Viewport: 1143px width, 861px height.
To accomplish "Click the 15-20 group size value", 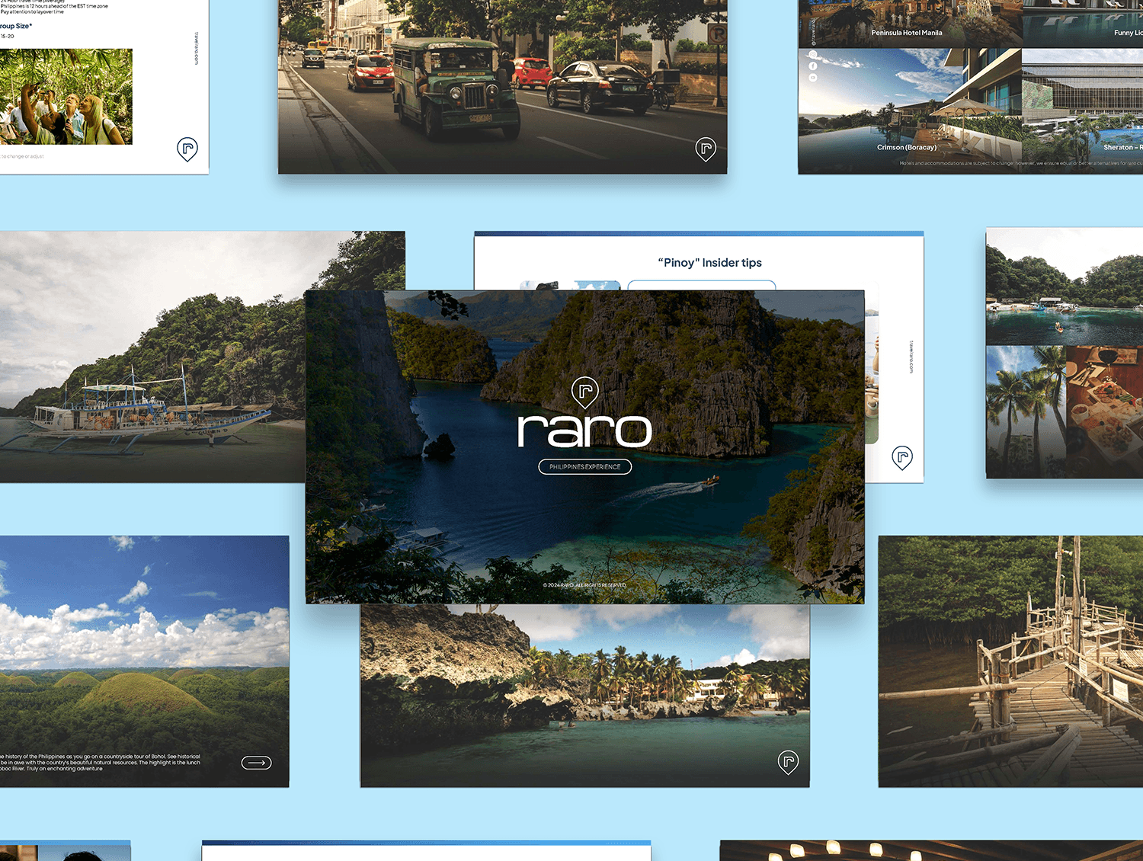I will pos(7,36).
